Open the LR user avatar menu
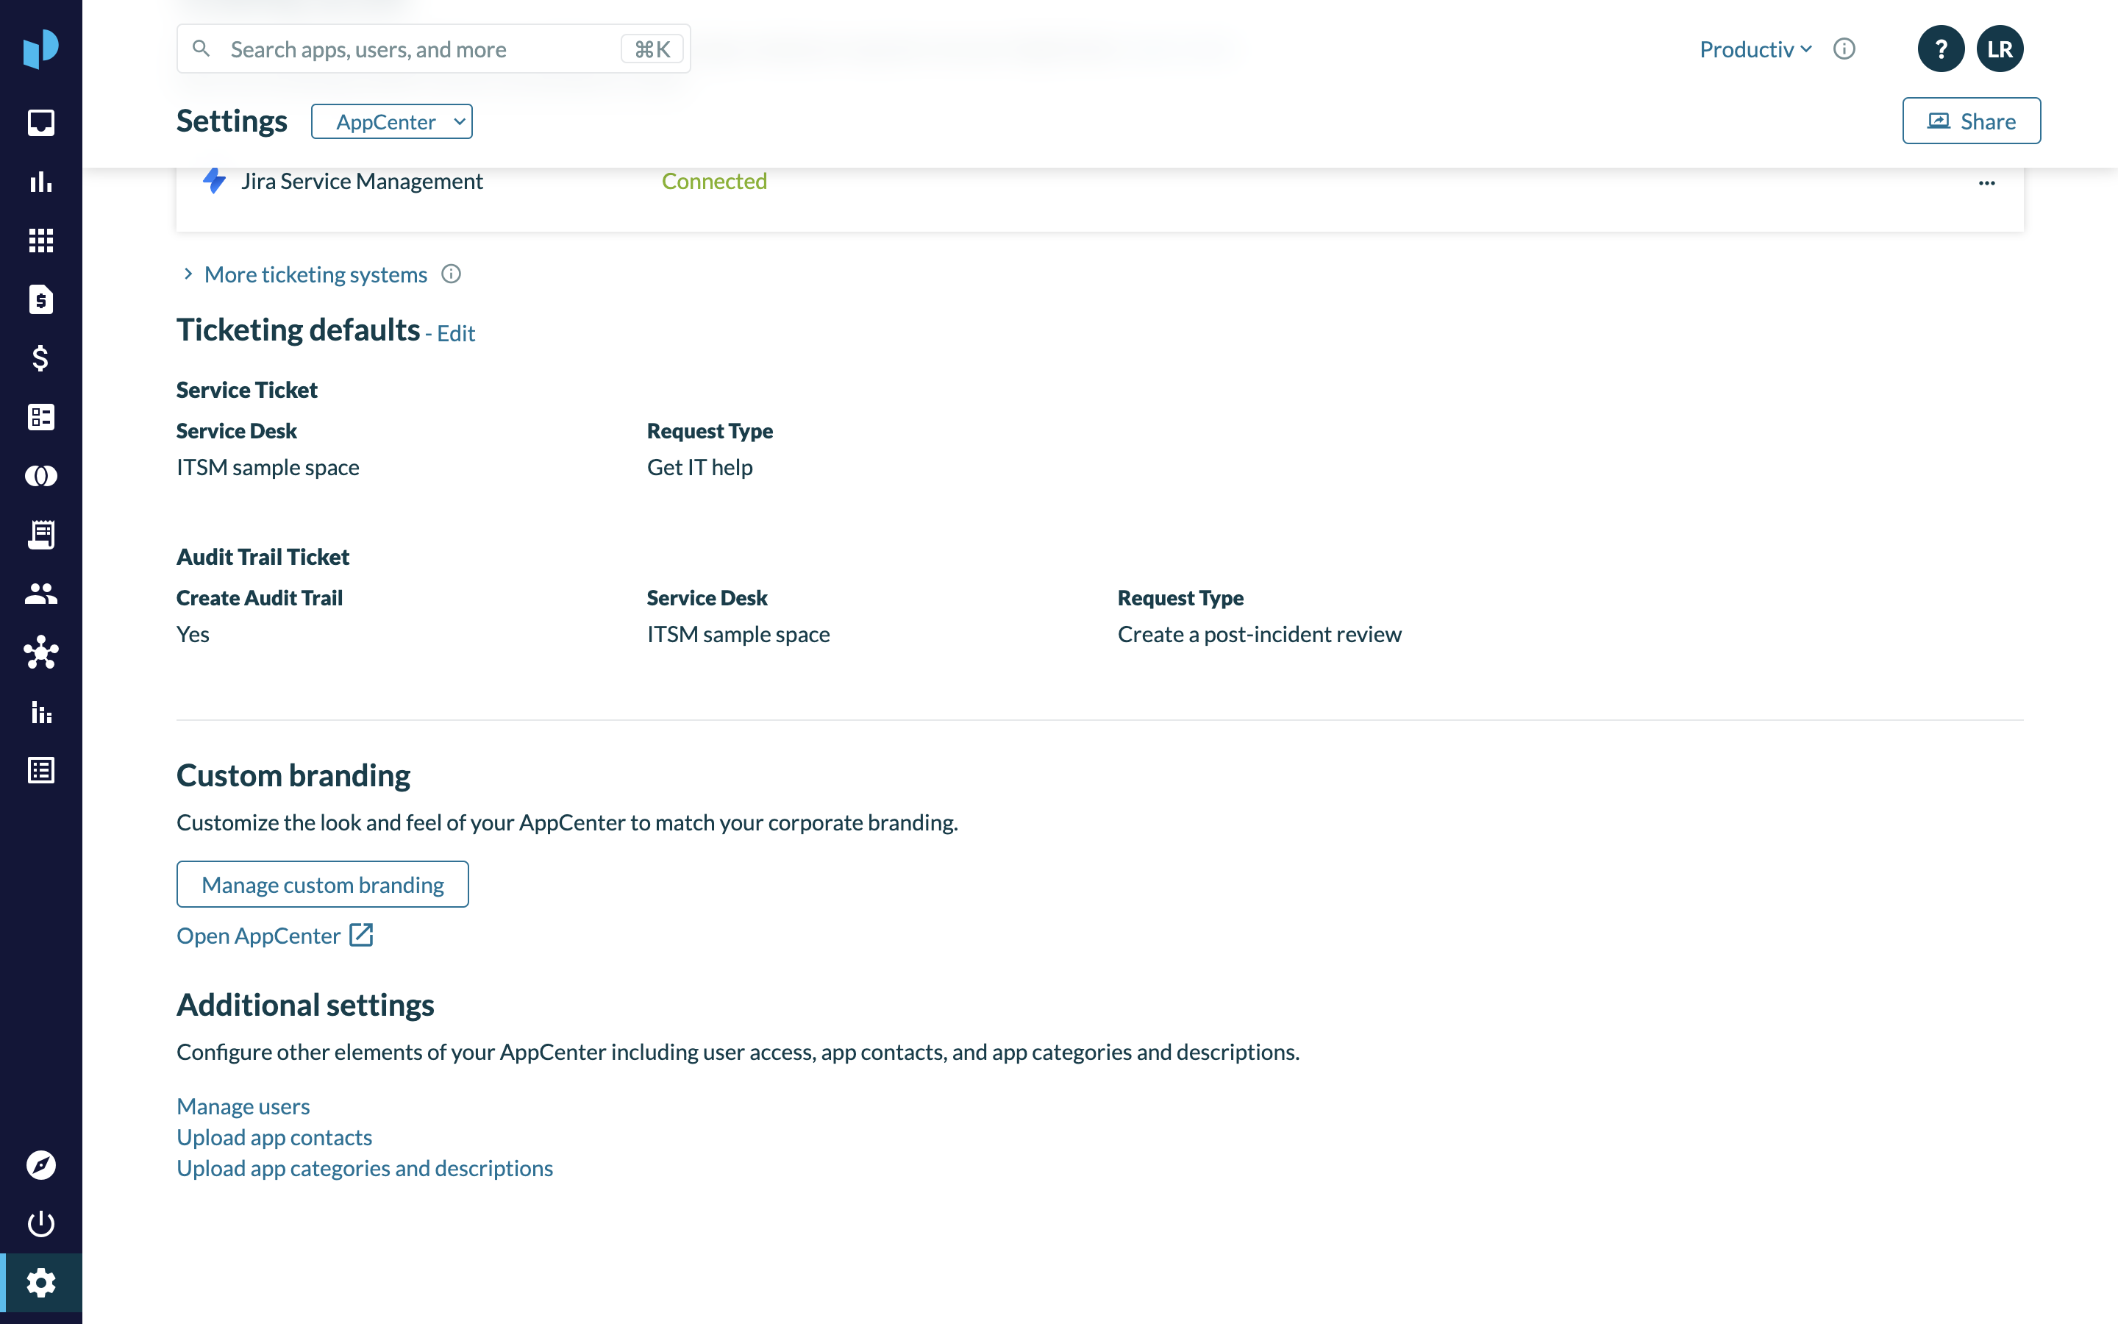 pyautogui.click(x=1999, y=49)
